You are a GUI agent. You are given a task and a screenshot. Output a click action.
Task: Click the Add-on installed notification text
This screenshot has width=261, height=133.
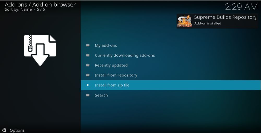click(x=207, y=23)
